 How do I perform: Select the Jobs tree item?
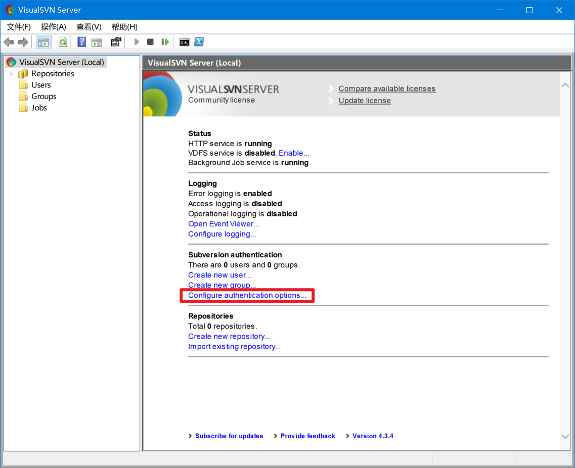[39, 108]
